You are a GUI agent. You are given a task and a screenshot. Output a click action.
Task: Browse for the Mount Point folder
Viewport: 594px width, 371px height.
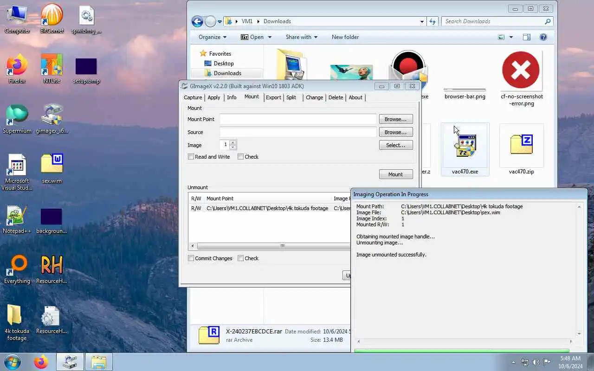click(396, 119)
